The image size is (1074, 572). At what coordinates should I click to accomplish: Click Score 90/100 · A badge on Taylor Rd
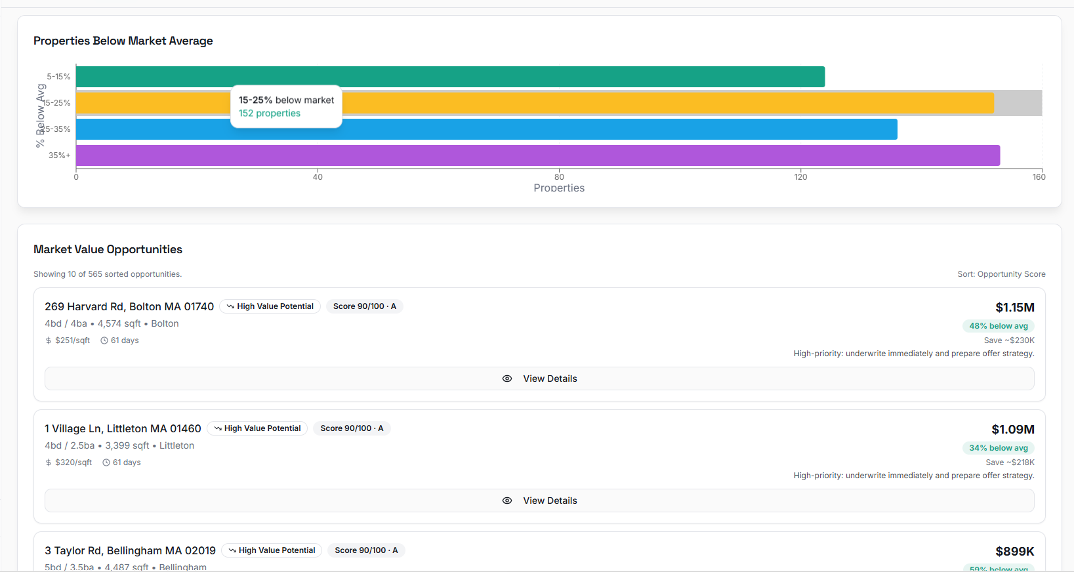tap(366, 550)
